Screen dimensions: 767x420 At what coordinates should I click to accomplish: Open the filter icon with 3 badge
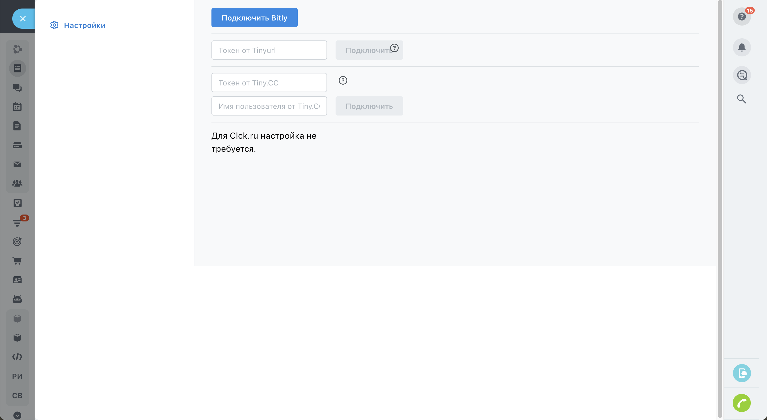click(17, 223)
